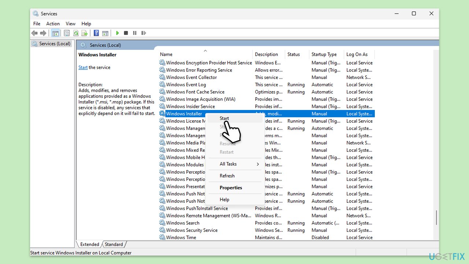The image size is (469, 264).
Task: Click the green Start Service play icon
Action: (117, 33)
